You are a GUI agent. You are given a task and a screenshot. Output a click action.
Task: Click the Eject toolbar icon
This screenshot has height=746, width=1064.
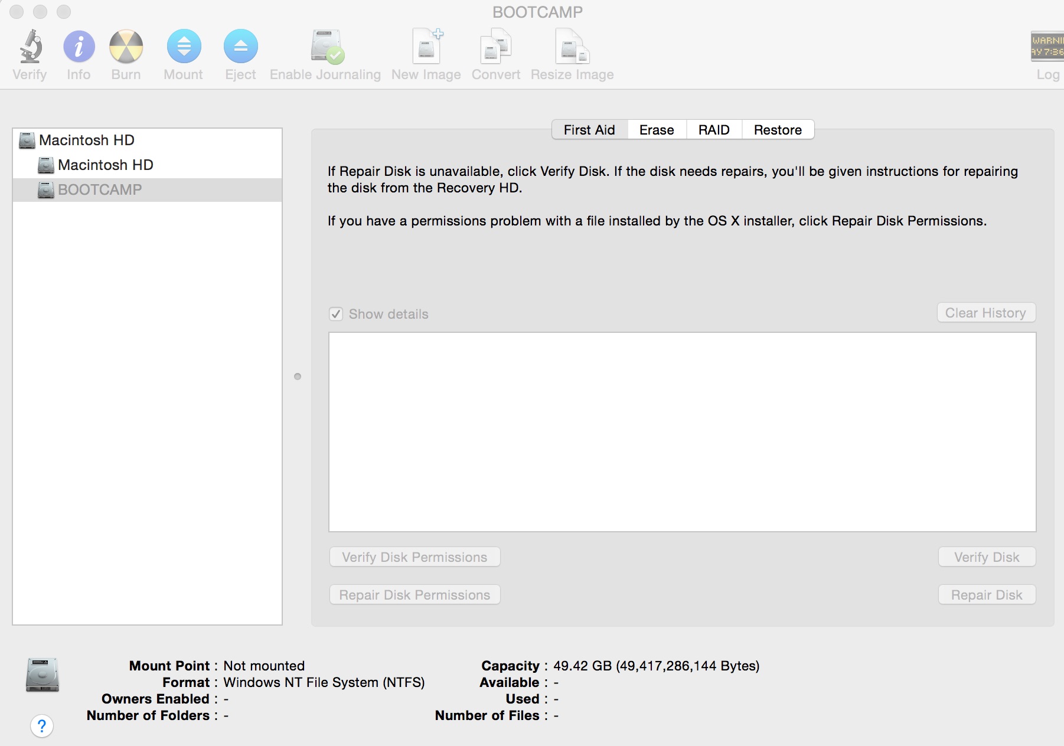tap(241, 47)
